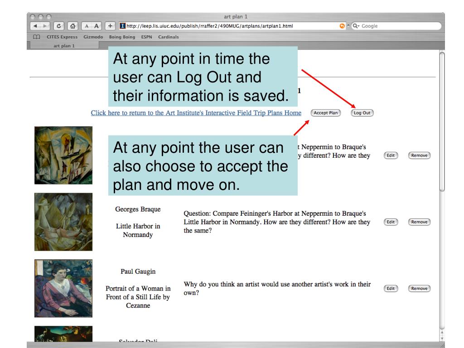The image size is (464, 348).
Task: Reload the page with the refresh icon
Action: tap(58, 26)
